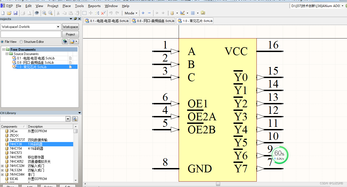The height and width of the screenshot is (187, 347).
Task: Open the Devices View chip icon in toolbar
Action: [x=37, y=13]
